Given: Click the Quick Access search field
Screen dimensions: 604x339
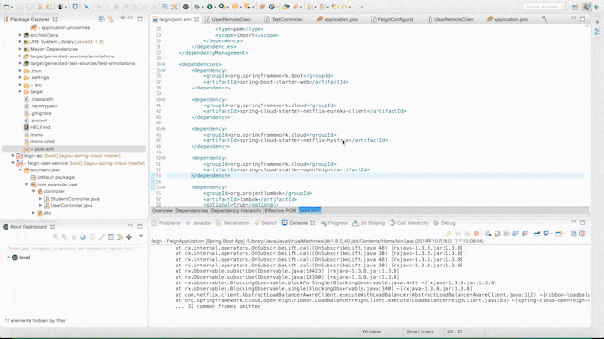Looking at the screenshot, I should (x=542, y=7).
